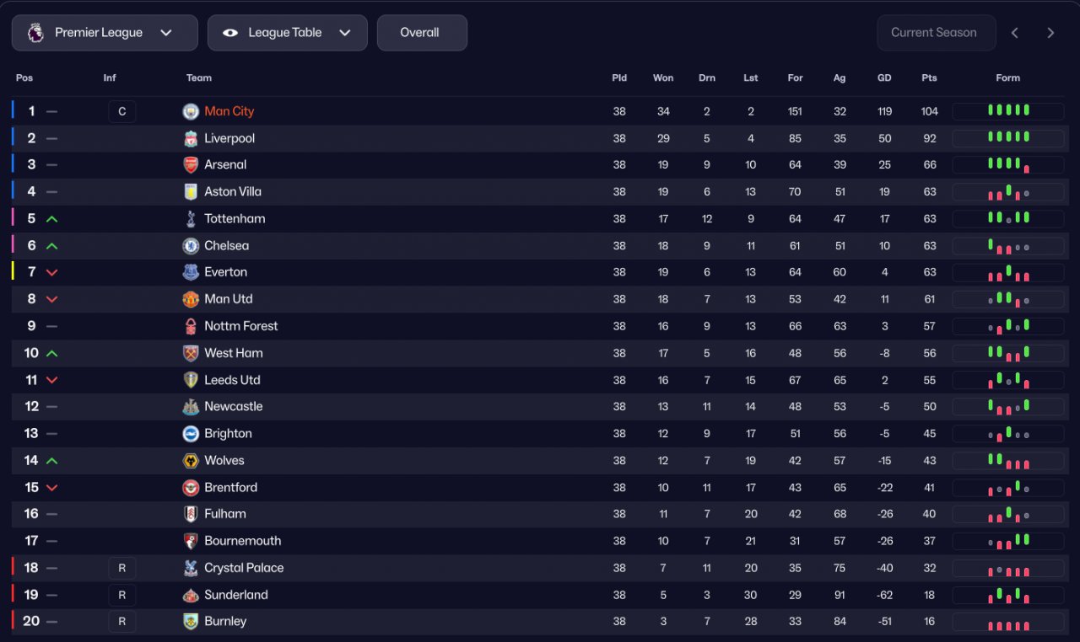This screenshot has width=1080, height=642.
Task: Open the Overall filter selector
Action: pos(421,33)
